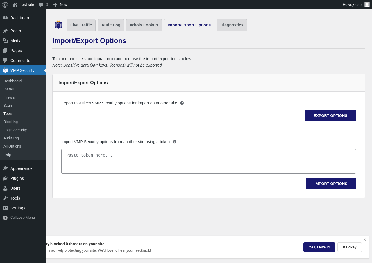This screenshot has height=263, width=372.
Task: Visit Test site from admin bar
Action: tap(23, 5)
